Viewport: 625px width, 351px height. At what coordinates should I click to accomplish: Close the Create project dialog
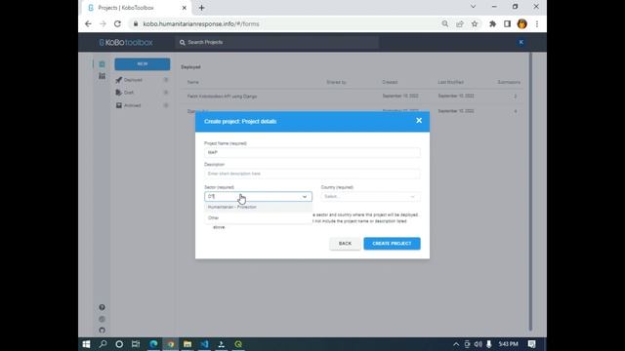[419, 121]
